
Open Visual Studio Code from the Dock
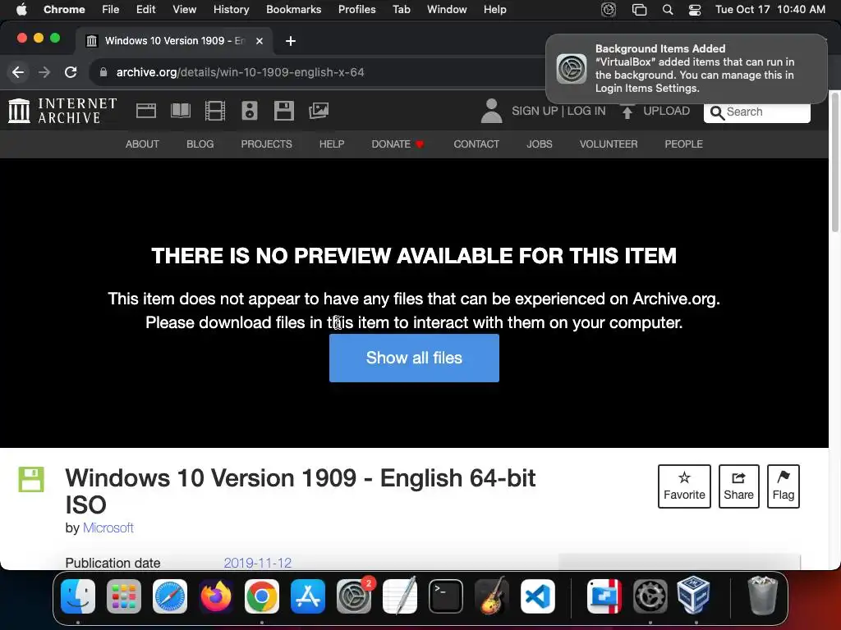(538, 596)
